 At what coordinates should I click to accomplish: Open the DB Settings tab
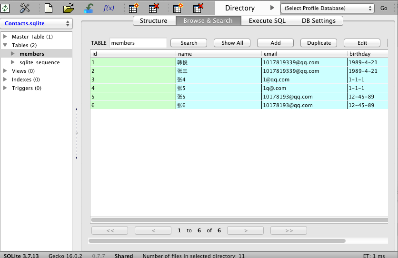tap(318, 20)
